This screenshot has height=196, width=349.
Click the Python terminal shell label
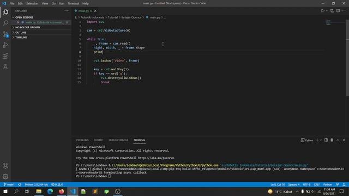click(x=307, y=140)
